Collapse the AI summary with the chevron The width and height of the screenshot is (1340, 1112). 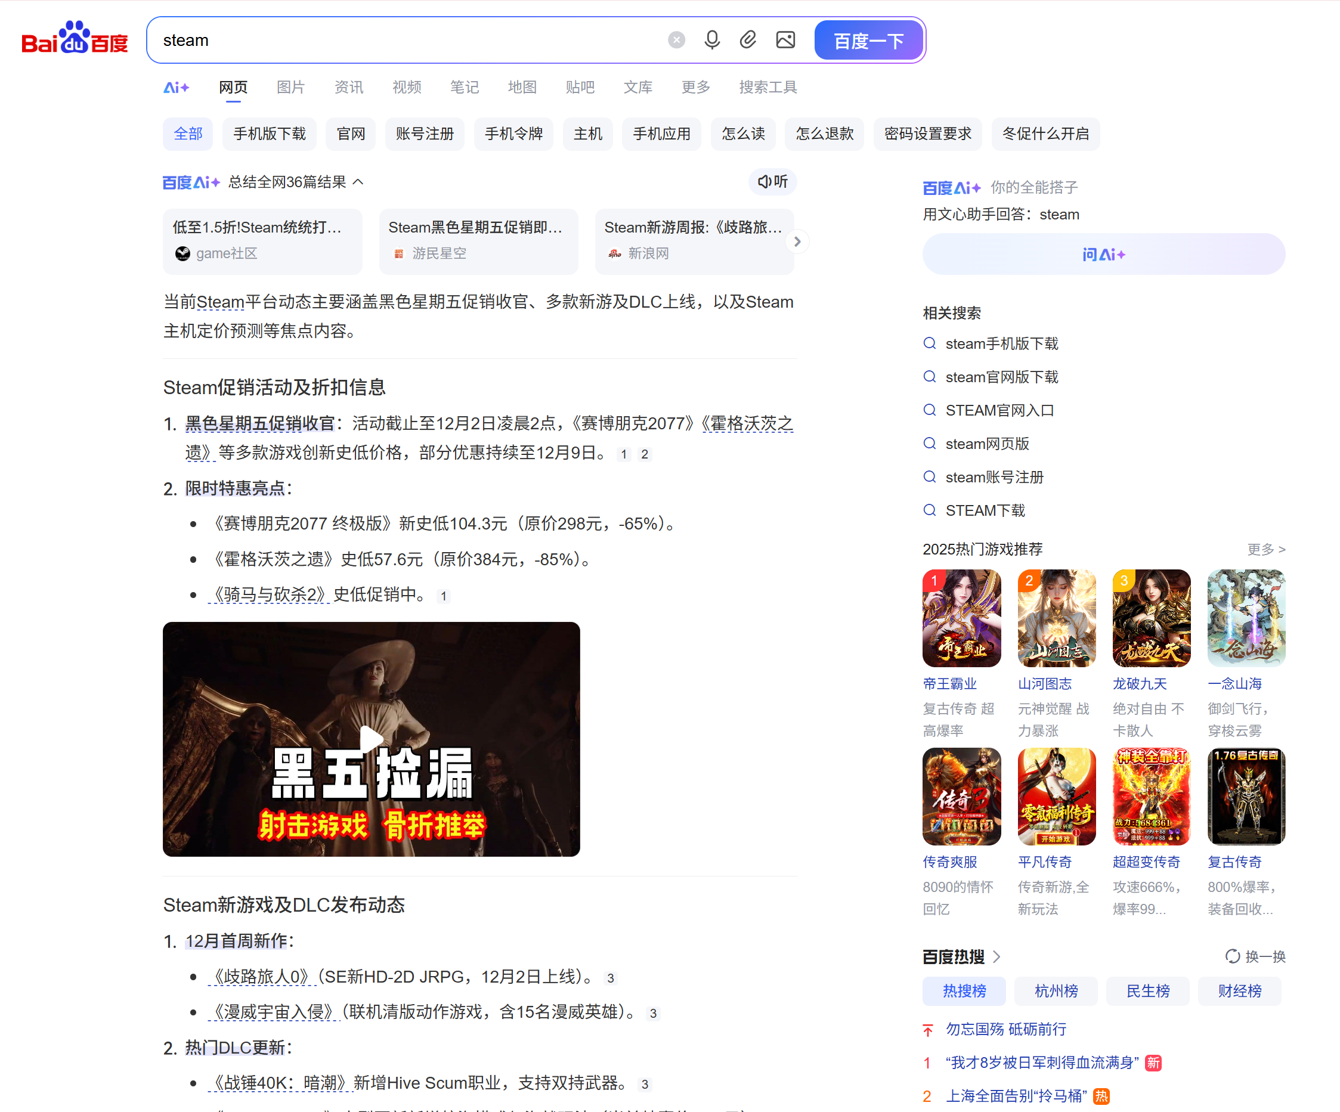pos(358,182)
